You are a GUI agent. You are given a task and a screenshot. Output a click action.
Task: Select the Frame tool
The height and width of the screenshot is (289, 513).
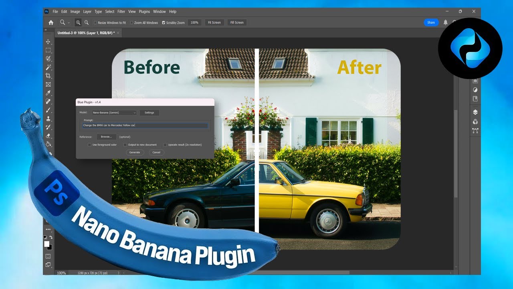[48, 84]
